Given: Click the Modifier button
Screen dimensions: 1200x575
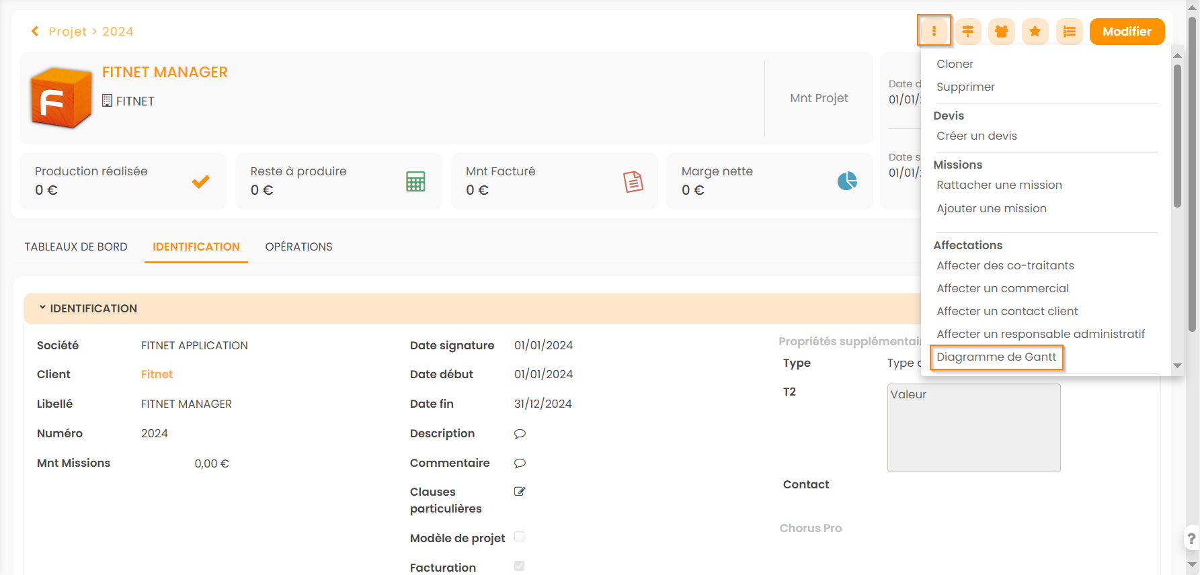Looking at the screenshot, I should pos(1127,32).
